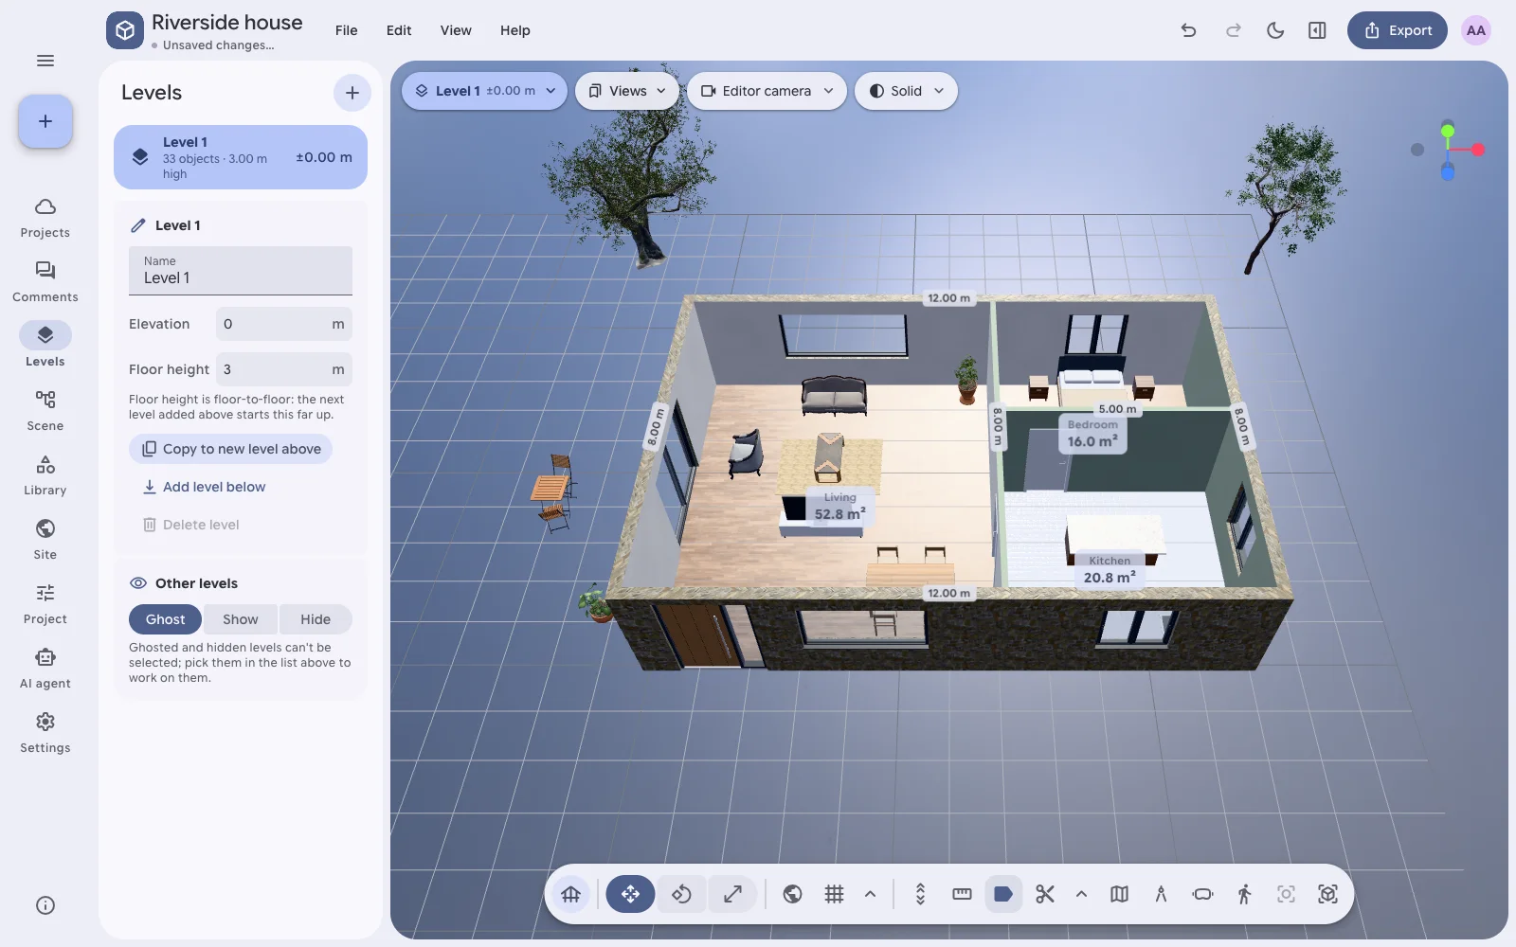Click the folded map icon in toolbar
The image size is (1516, 947).
(1119, 894)
